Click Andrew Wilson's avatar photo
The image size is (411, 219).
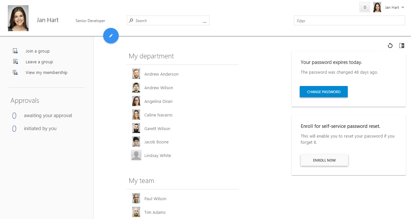(x=136, y=88)
